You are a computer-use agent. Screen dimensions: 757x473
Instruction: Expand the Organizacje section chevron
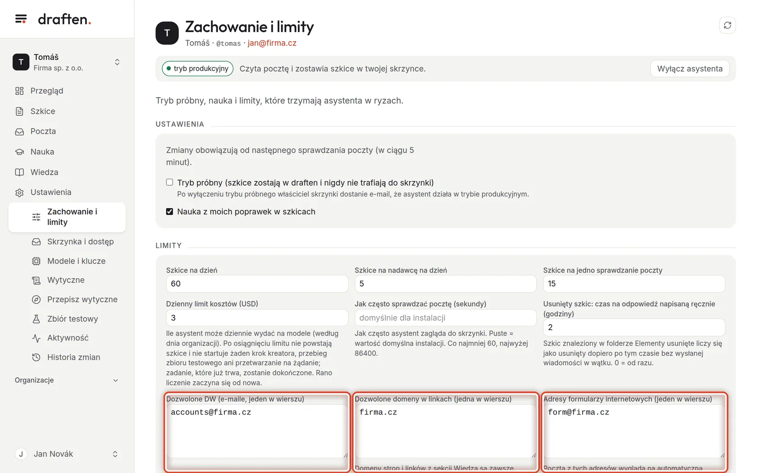[116, 380]
